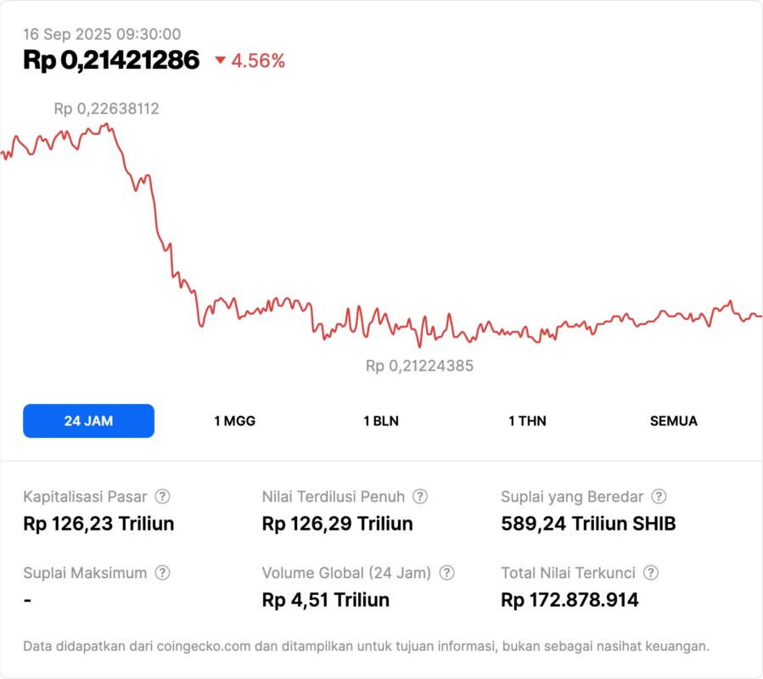Viewport: 763px width, 679px height.
Task: Click help icon next to Volume Global (24 Jam)
Action: pyautogui.click(x=446, y=573)
